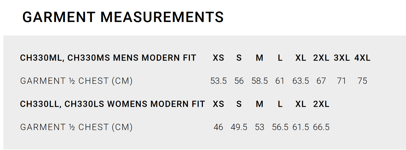Click the Garment ½ Chest (CM) label under womens
406x150 pixels.
pyautogui.click(x=76, y=127)
